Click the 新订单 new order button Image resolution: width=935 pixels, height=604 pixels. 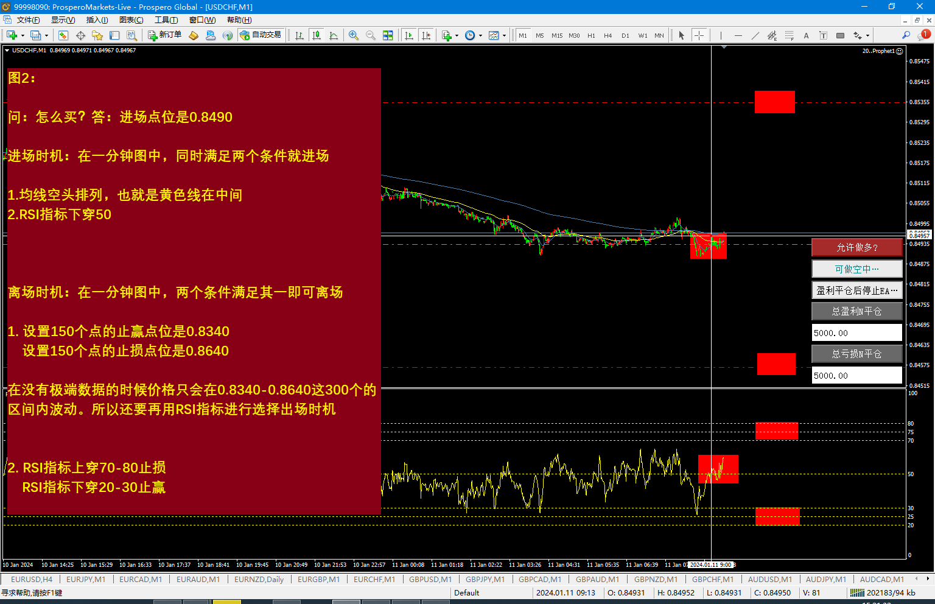pos(165,35)
